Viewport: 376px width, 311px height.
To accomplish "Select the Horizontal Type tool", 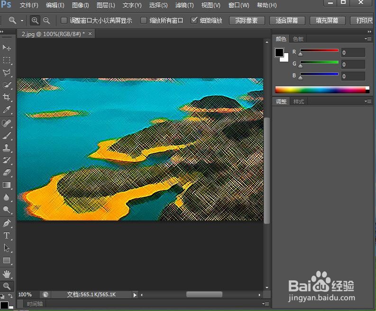I will [7, 236].
